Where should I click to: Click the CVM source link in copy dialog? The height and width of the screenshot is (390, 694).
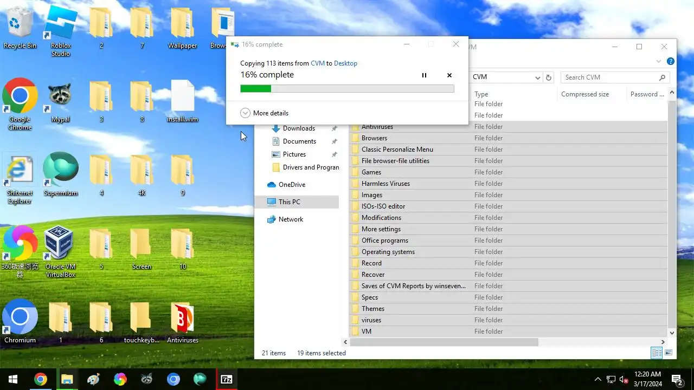point(318,63)
